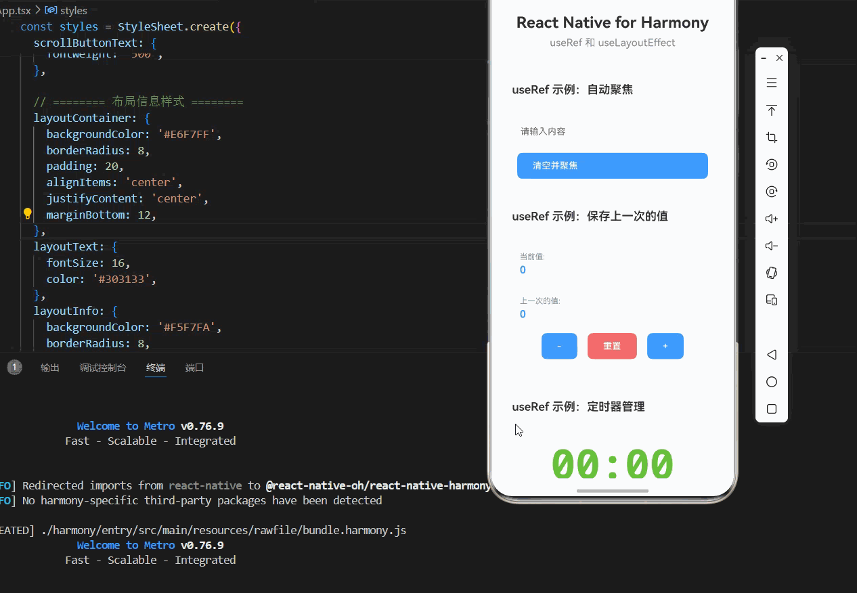The width and height of the screenshot is (857, 593).
Task: Click the problems count badge showing 1
Action: click(x=14, y=368)
